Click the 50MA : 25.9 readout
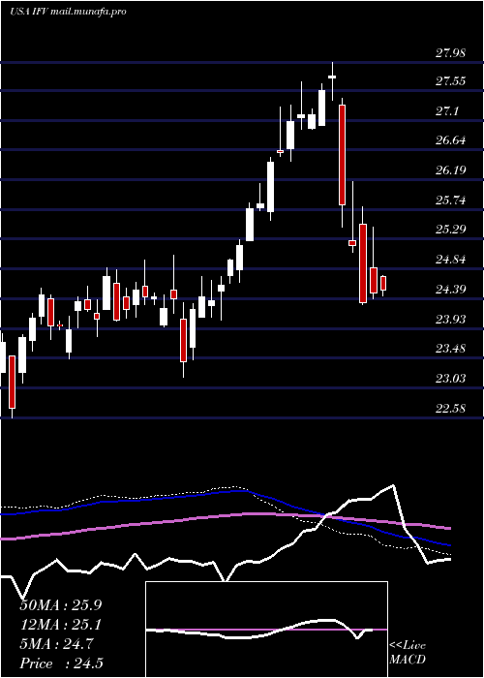Image resolution: width=484 pixels, height=678 pixels. [x=61, y=605]
